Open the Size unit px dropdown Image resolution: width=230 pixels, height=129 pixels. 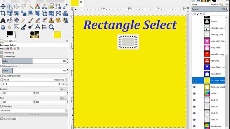(64, 98)
